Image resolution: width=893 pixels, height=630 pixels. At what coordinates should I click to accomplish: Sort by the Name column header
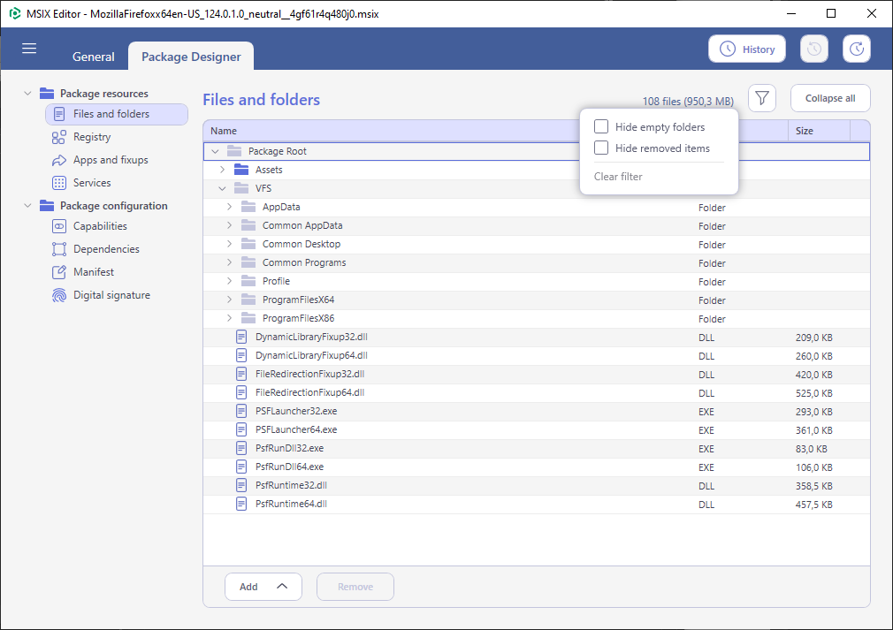(x=224, y=131)
